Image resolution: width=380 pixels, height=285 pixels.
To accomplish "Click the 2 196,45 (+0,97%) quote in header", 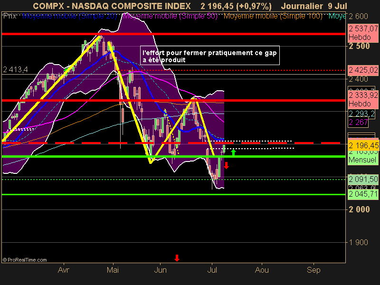I will coord(236,6).
